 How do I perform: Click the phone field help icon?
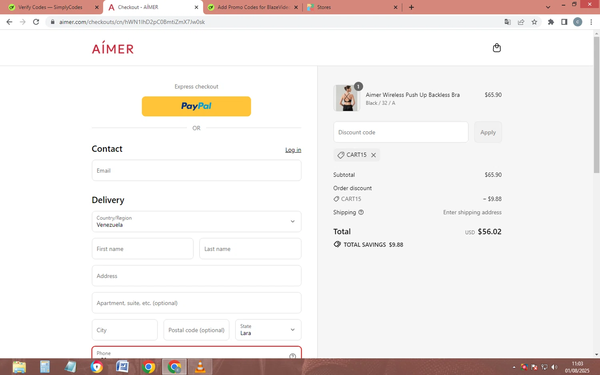pyautogui.click(x=292, y=356)
